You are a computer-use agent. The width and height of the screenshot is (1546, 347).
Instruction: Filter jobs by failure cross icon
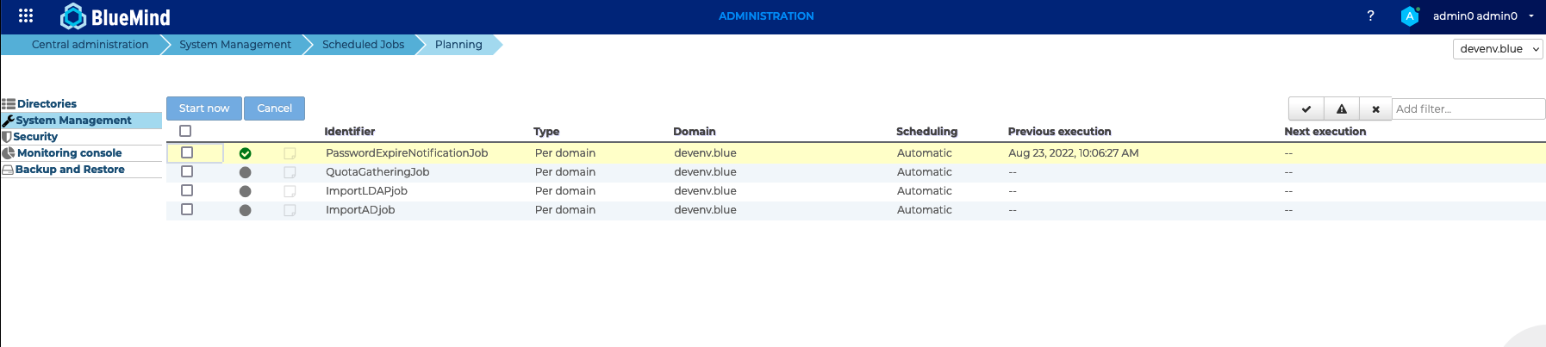pyautogui.click(x=1375, y=109)
